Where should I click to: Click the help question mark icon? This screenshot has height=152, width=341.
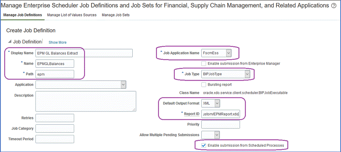(x=334, y=6)
